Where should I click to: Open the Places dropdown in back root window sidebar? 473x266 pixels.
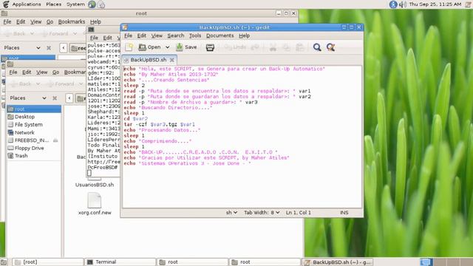click(x=21, y=47)
